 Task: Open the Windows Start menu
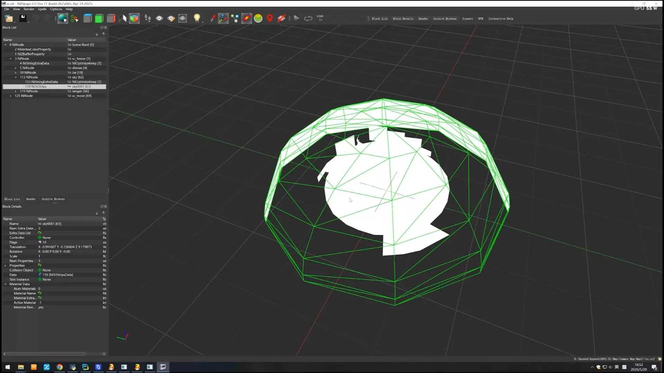click(x=8, y=367)
